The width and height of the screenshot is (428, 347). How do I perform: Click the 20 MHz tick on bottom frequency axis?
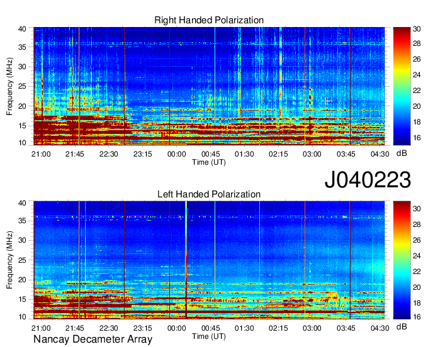[x=22, y=280]
